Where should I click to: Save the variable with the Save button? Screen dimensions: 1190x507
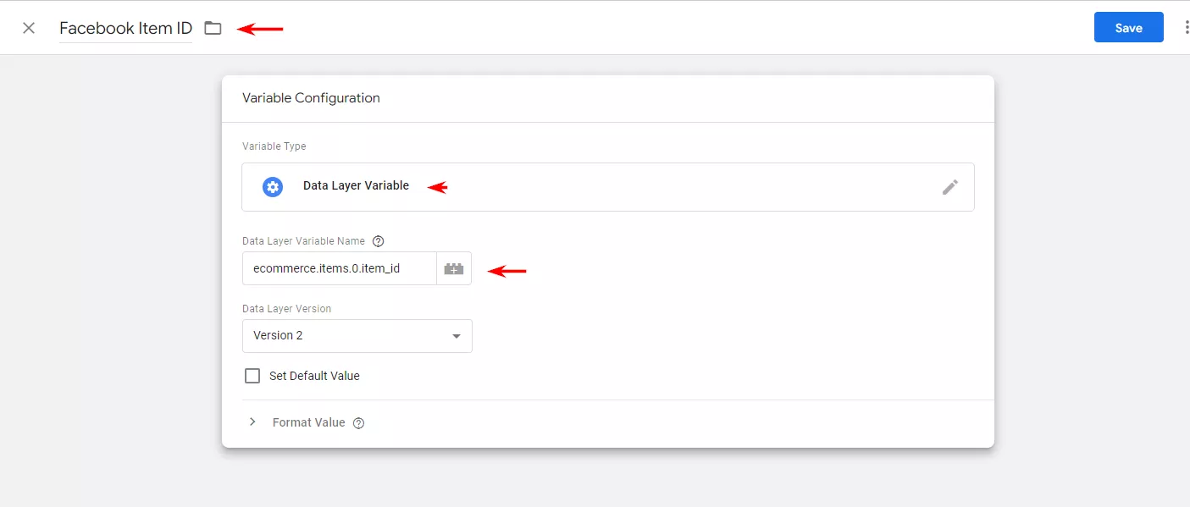1128,27
